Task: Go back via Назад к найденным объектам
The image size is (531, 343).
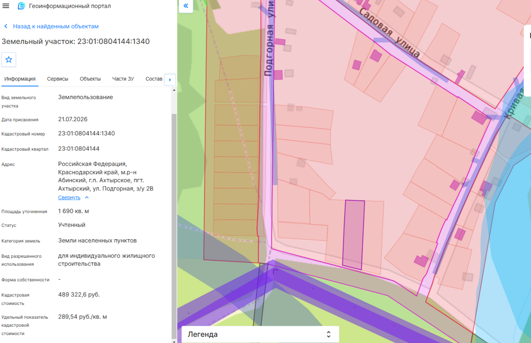Action: (56, 26)
